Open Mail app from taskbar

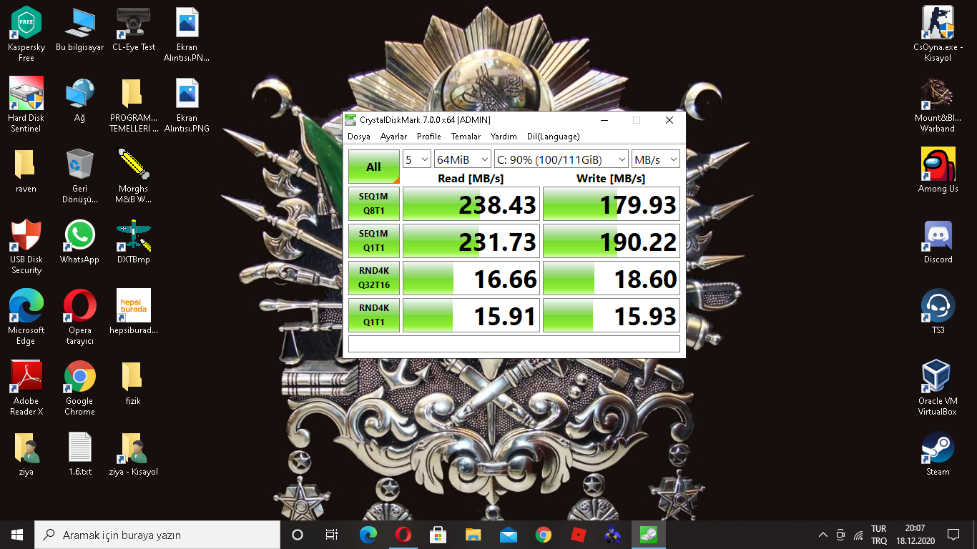509,535
